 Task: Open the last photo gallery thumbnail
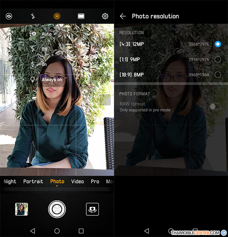coord(22,209)
